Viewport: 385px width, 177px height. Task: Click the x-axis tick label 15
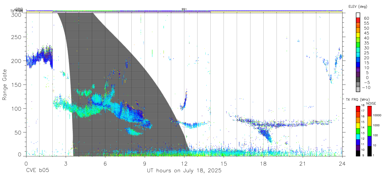224,164
